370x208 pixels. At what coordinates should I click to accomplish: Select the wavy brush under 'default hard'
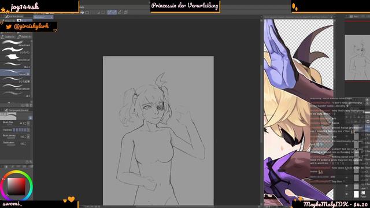(16, 50)
